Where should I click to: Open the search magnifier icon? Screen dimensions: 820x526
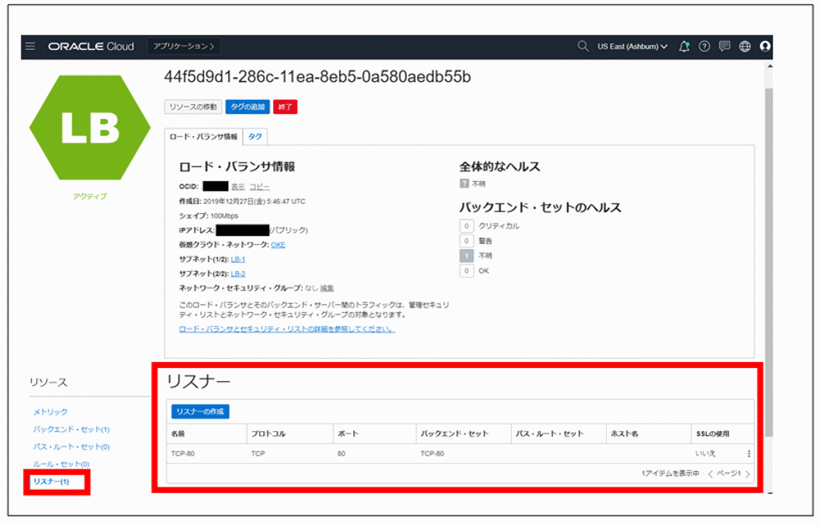583,46
